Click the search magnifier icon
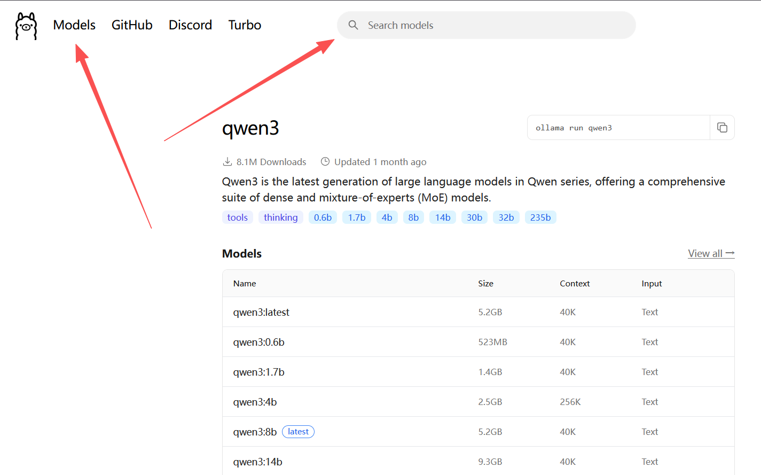This screenshot has height=475, width=761. coord(353,25)
